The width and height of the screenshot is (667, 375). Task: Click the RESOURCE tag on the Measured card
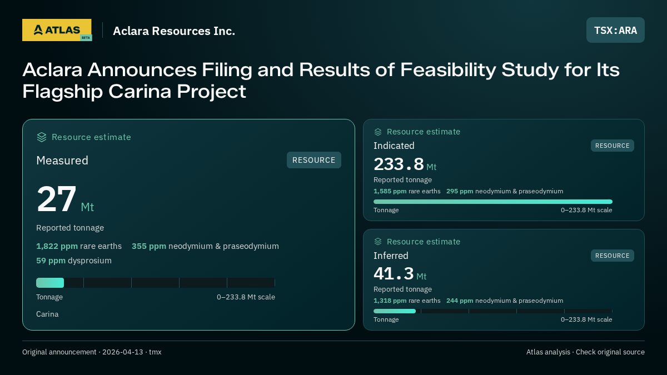pyautogui.click(x=314, y=160)
